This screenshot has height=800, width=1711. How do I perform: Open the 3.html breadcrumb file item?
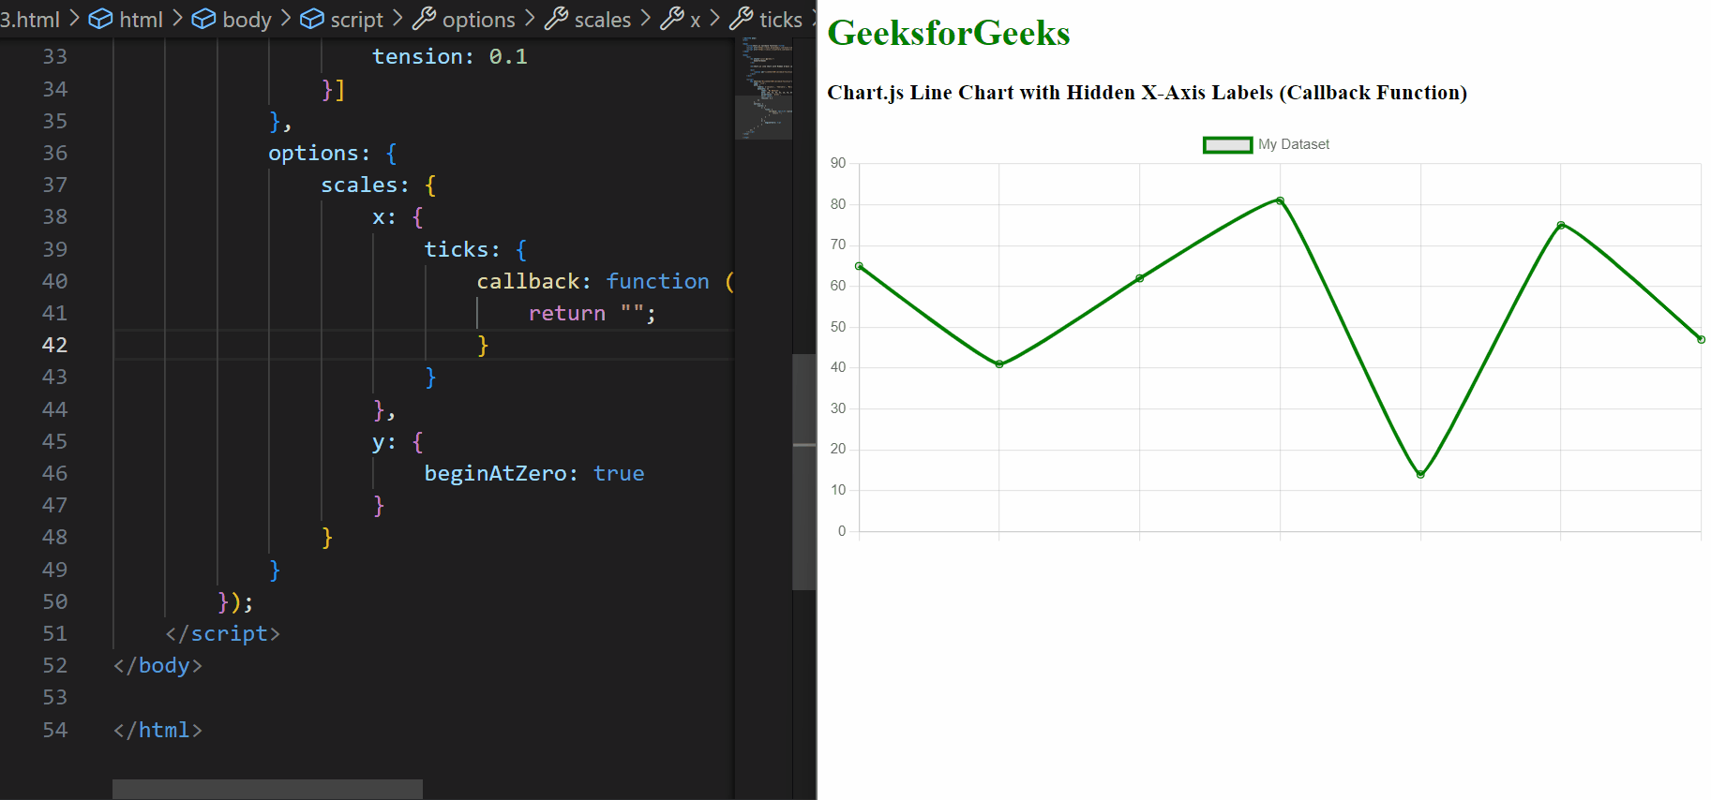30,20
